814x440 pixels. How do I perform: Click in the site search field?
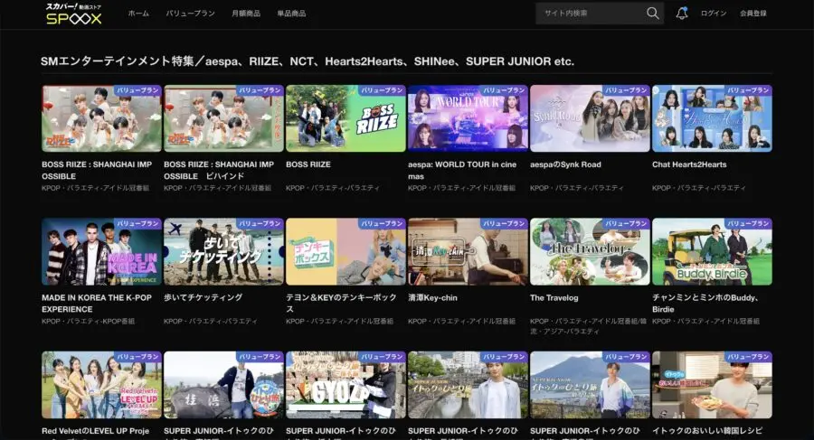tap(590, 14)
